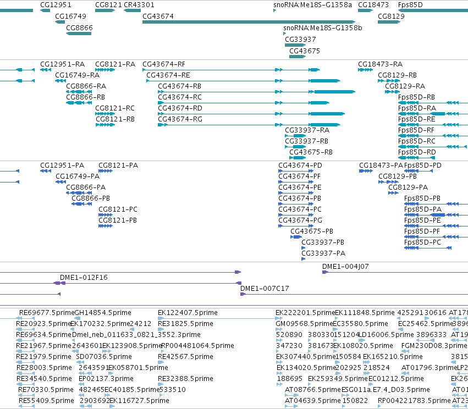Select transcript CG43674-RC label

[180, 97]
